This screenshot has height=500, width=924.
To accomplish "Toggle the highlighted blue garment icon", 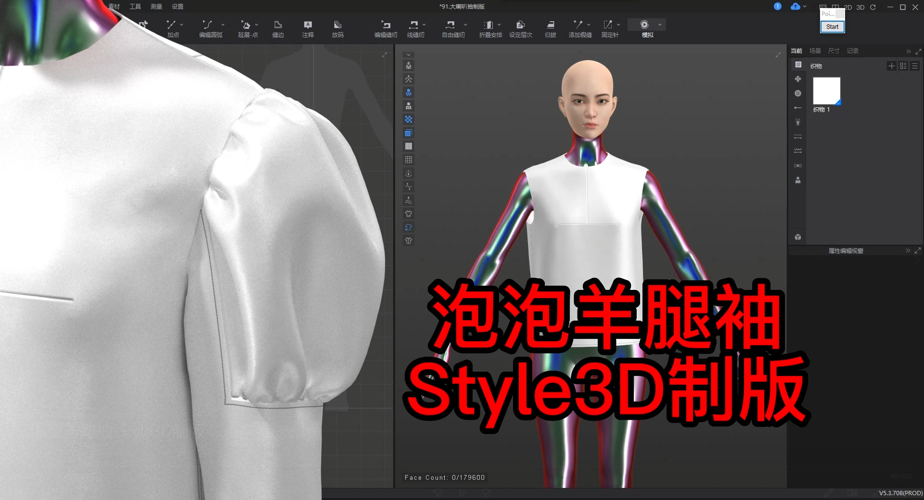I will (x=409, y=227).
